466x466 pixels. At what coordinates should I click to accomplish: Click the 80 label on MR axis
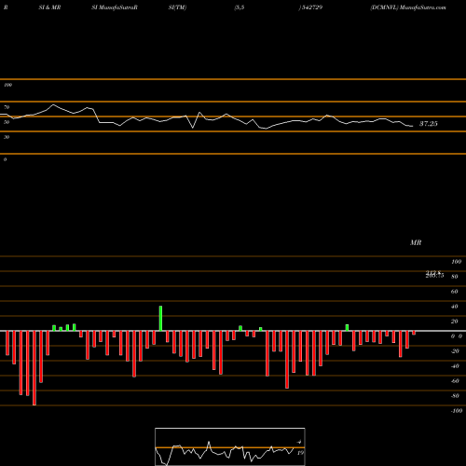[455, 277]
